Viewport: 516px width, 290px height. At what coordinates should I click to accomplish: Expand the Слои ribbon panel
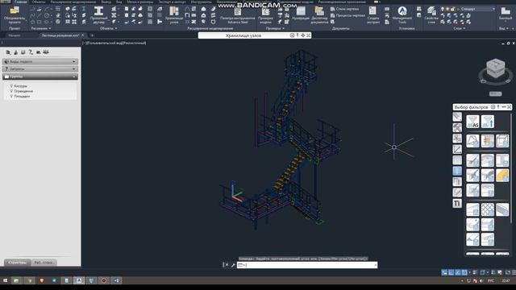(459, 29)
